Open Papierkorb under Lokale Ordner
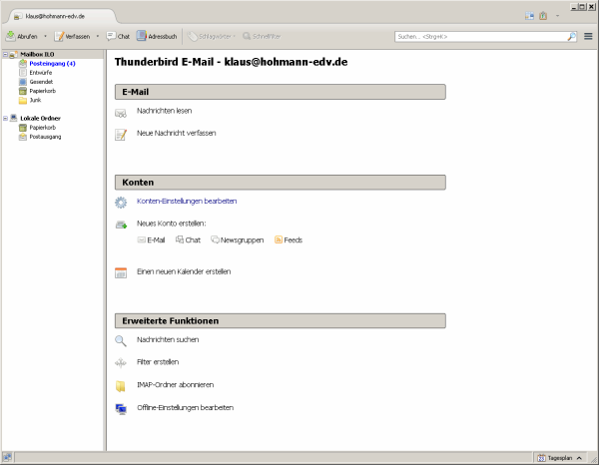The width and height of the screenshot is (599, 465). pos(42,128)
